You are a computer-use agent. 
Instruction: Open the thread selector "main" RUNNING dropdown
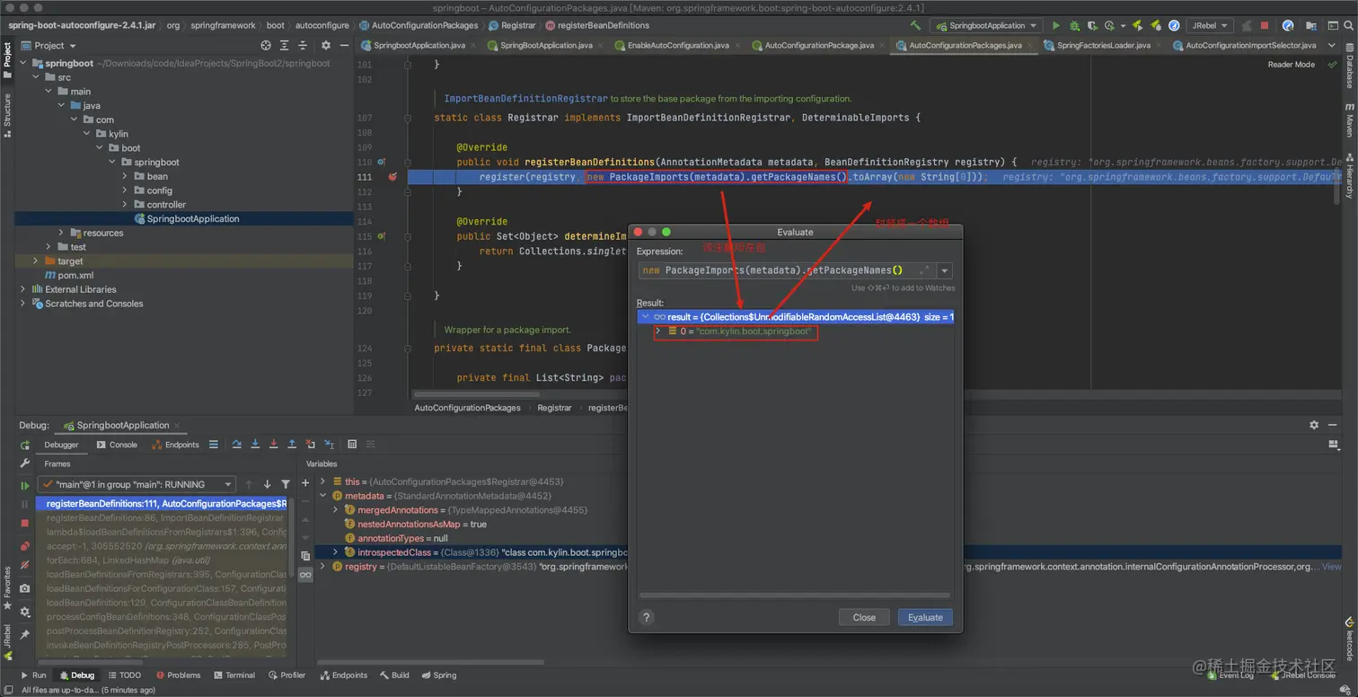pos(137,484)
